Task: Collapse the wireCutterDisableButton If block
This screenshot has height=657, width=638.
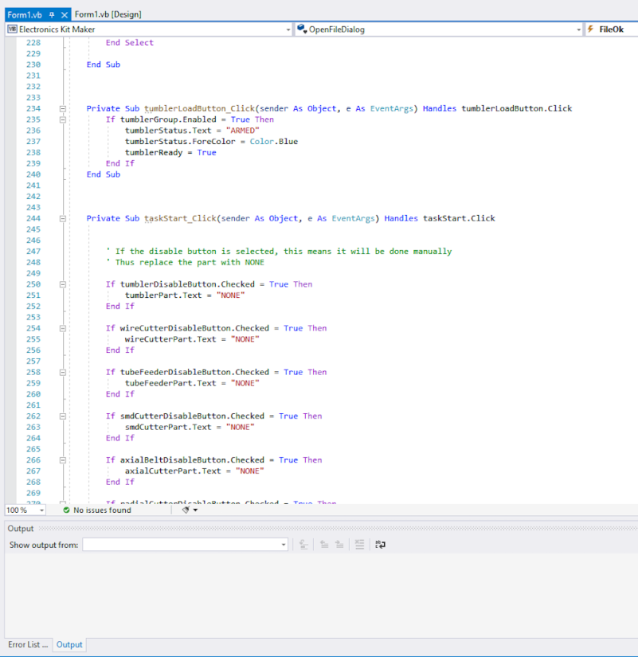Action: 62,328
